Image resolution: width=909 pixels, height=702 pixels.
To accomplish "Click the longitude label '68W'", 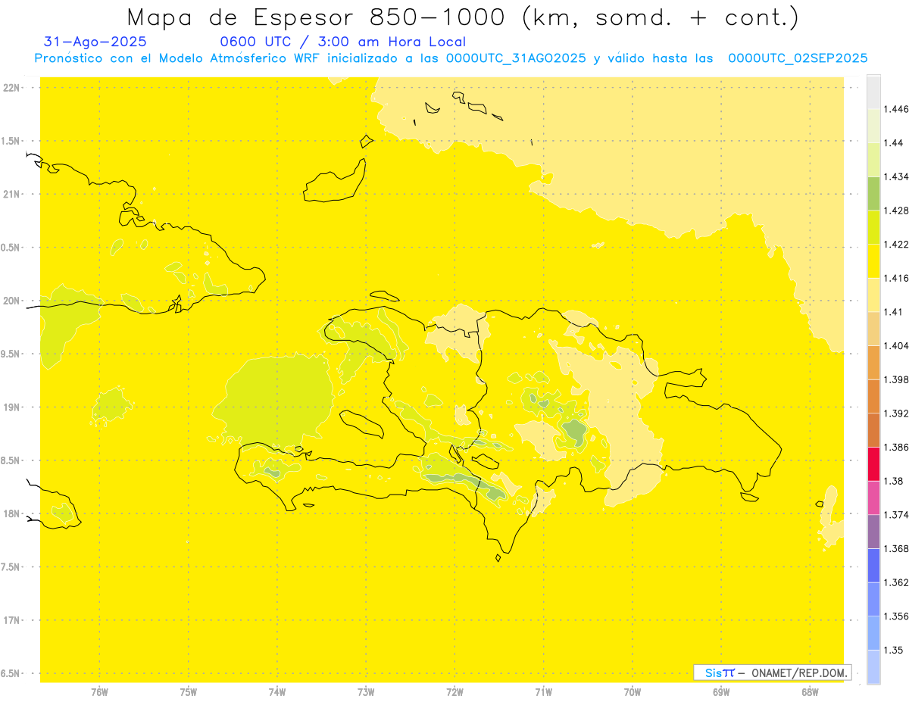I will point(810,691).
